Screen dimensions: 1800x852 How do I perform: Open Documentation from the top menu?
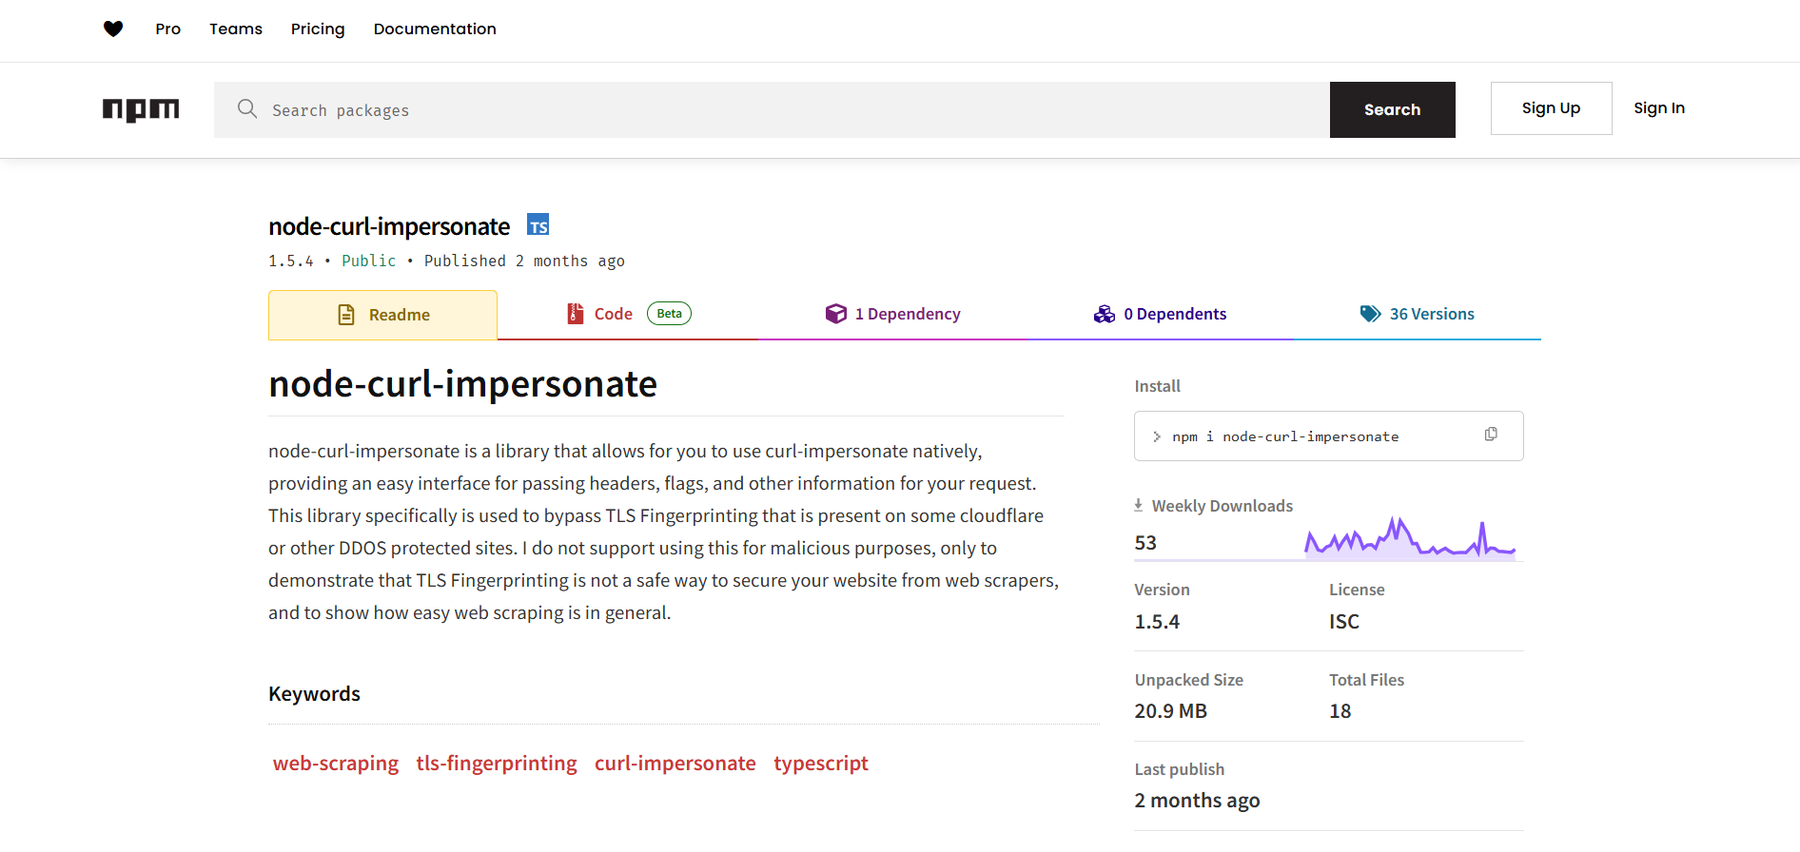click(435, 29)
